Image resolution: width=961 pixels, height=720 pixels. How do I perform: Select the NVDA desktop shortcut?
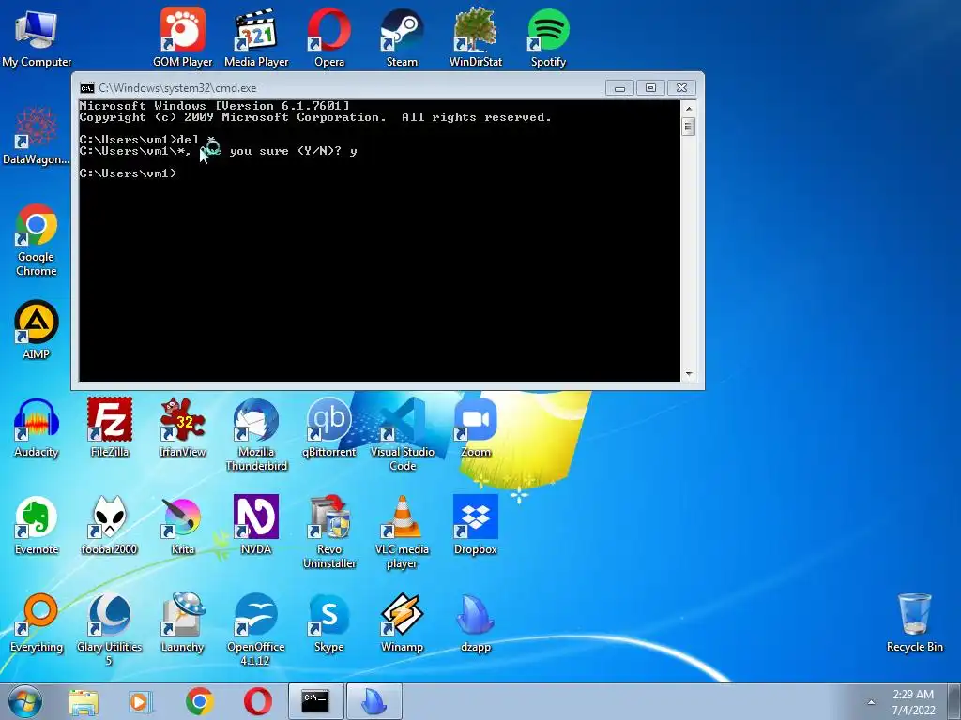(256, 526)
